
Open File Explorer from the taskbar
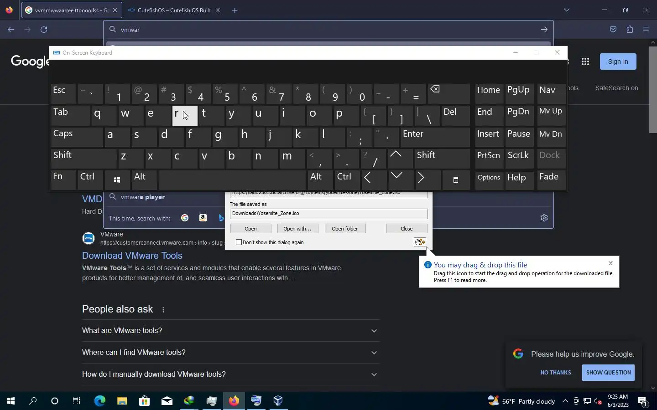click(x=122, y=401)
